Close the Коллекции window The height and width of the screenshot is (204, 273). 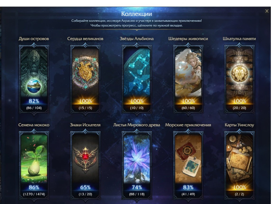tap(267, 11)
